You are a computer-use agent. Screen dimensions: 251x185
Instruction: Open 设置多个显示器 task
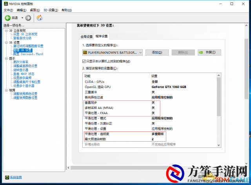coord(24,86)
